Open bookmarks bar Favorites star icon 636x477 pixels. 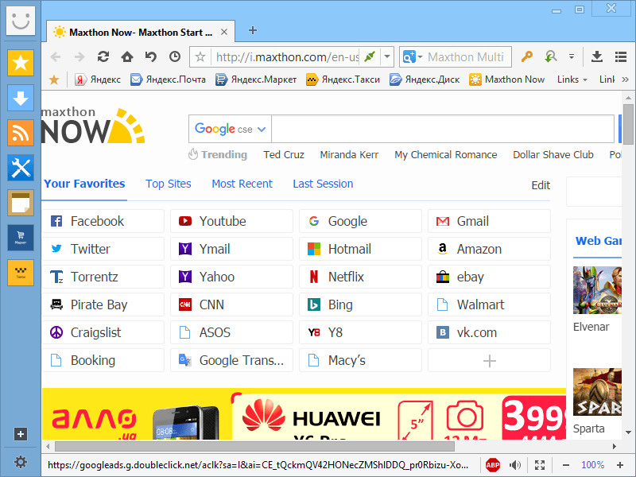(x=54, y=79)
